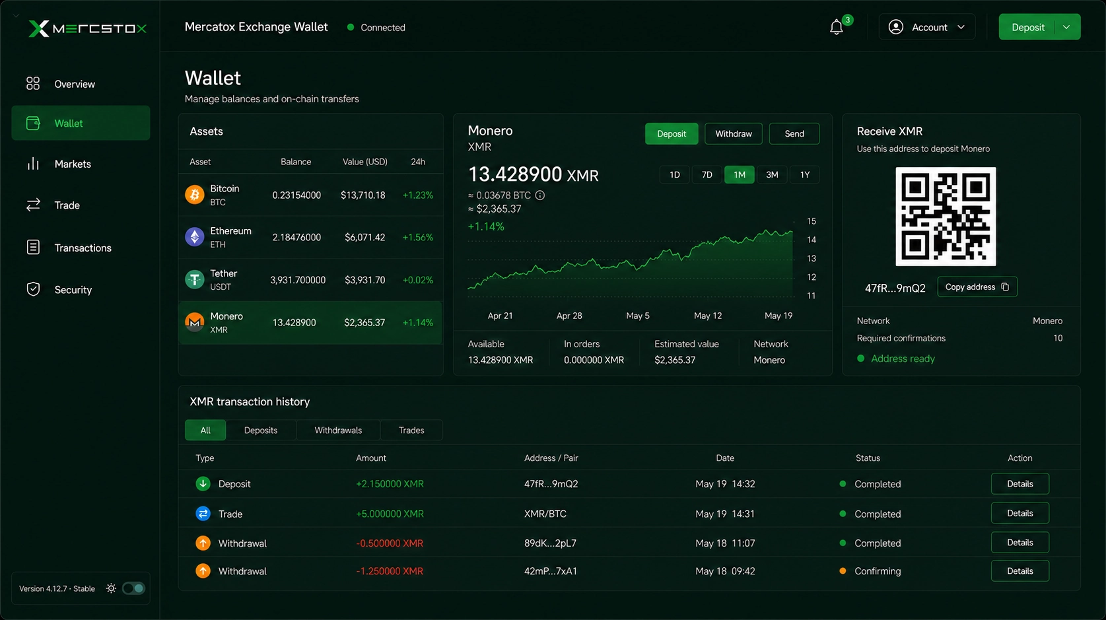1106x620 pixels.
Task: Select the Ethereum balance 2.18476000
Action: coord(296,237)
